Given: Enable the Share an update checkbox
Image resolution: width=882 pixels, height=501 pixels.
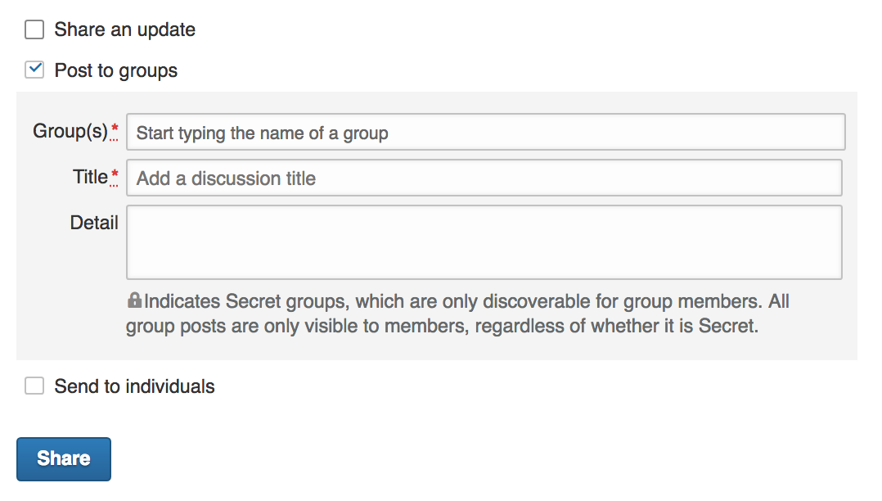Looking at the screenshot, I should tap(34, 30).
